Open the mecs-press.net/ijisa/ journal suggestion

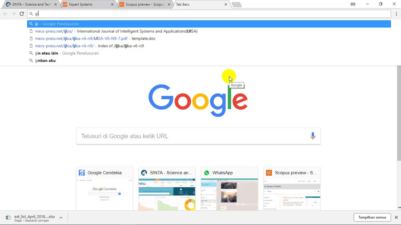click(x=209, y=31)
